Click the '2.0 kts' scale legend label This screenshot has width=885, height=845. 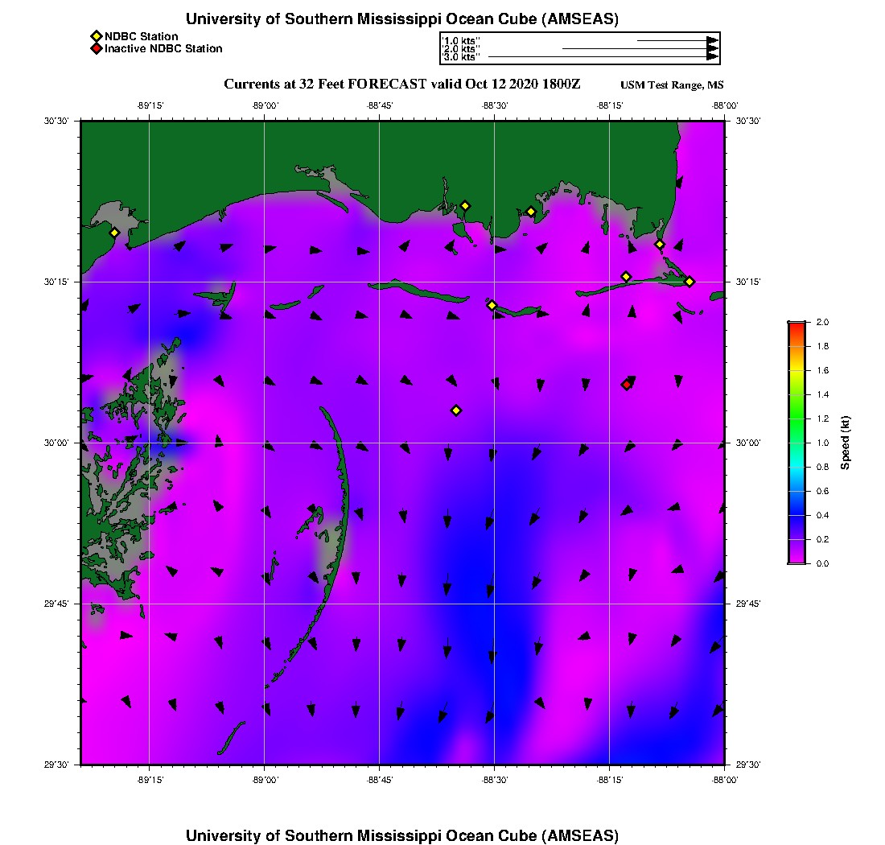pos(462,49)
